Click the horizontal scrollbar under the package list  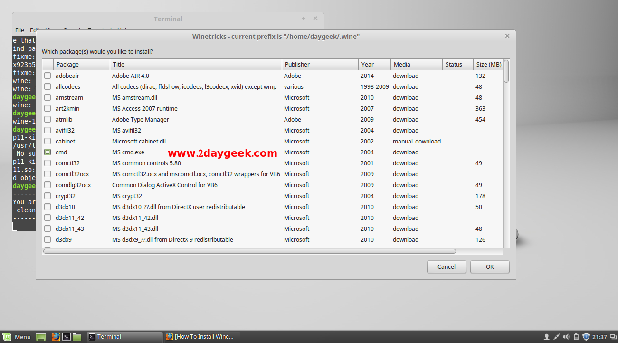click(249, 251)
